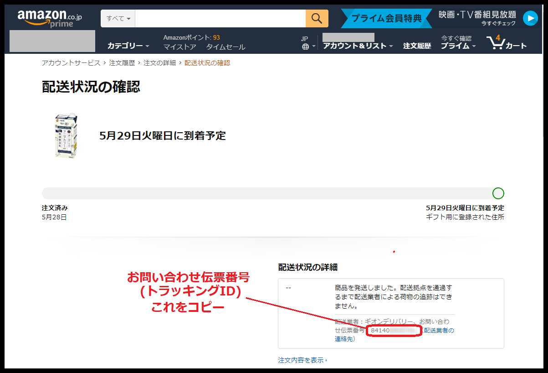Click the product carton thumbnail image

coord(66,136)
